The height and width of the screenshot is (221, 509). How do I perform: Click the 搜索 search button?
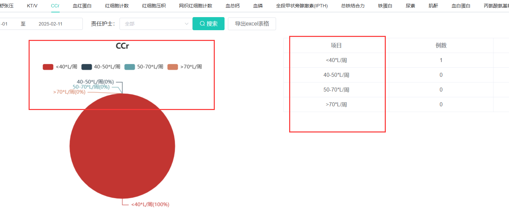click(208, 24)
